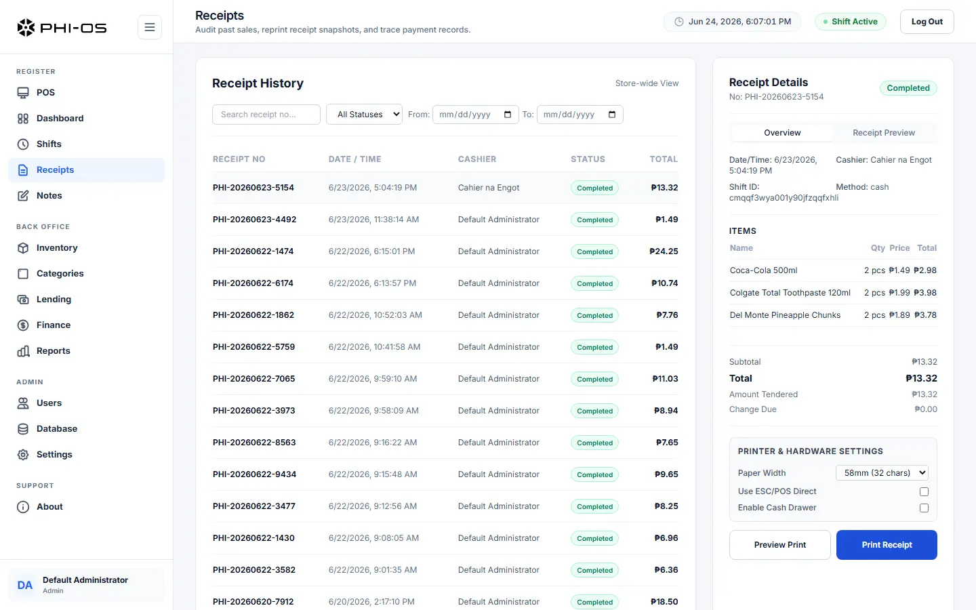Select receipt PHI-20260623-4492
This screenshot has height=610, width=976.
pyautogui.click(x=445, y=220)
